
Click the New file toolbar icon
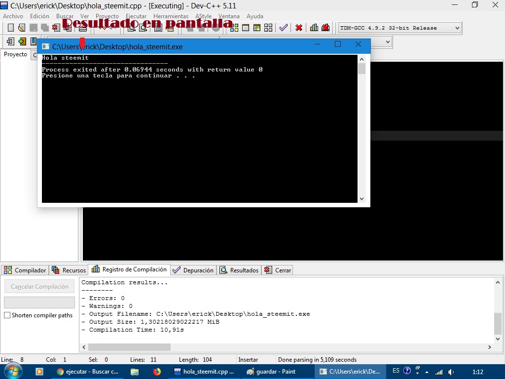11,28
